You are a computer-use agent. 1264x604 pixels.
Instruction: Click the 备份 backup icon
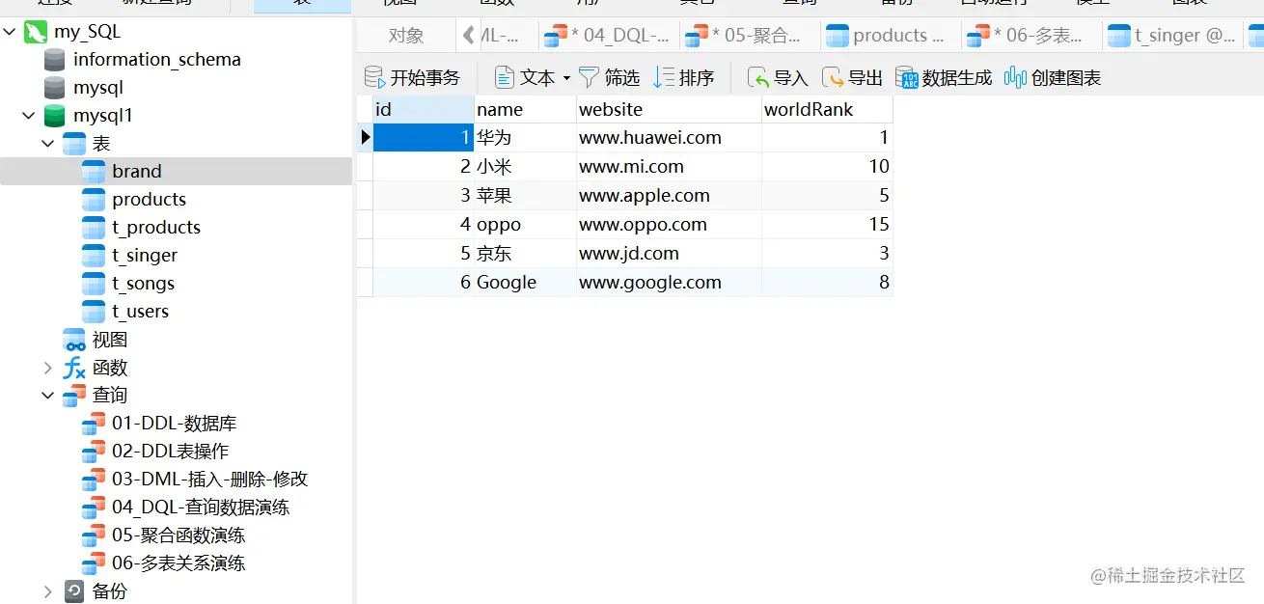click(x=74, y=591)
